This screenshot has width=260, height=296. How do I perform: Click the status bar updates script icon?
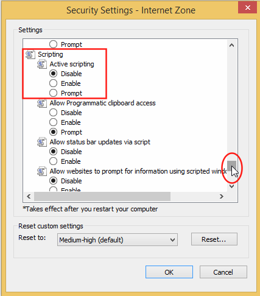coord(42,142)
